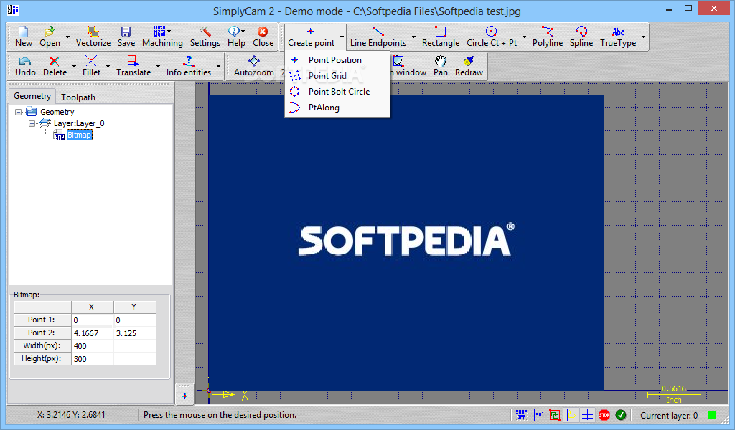Select the Spline tool
Image resolution: width=735 pixels, height=430 pixels.
tap(581, 37)
